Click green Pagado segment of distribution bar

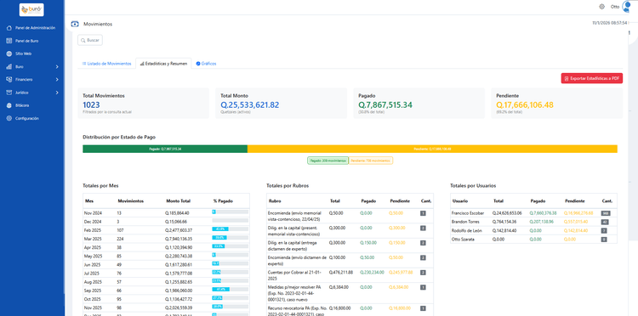pos(165,149)
